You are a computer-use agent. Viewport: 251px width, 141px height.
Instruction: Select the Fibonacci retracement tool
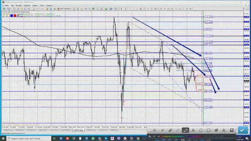tap(144, 9)
